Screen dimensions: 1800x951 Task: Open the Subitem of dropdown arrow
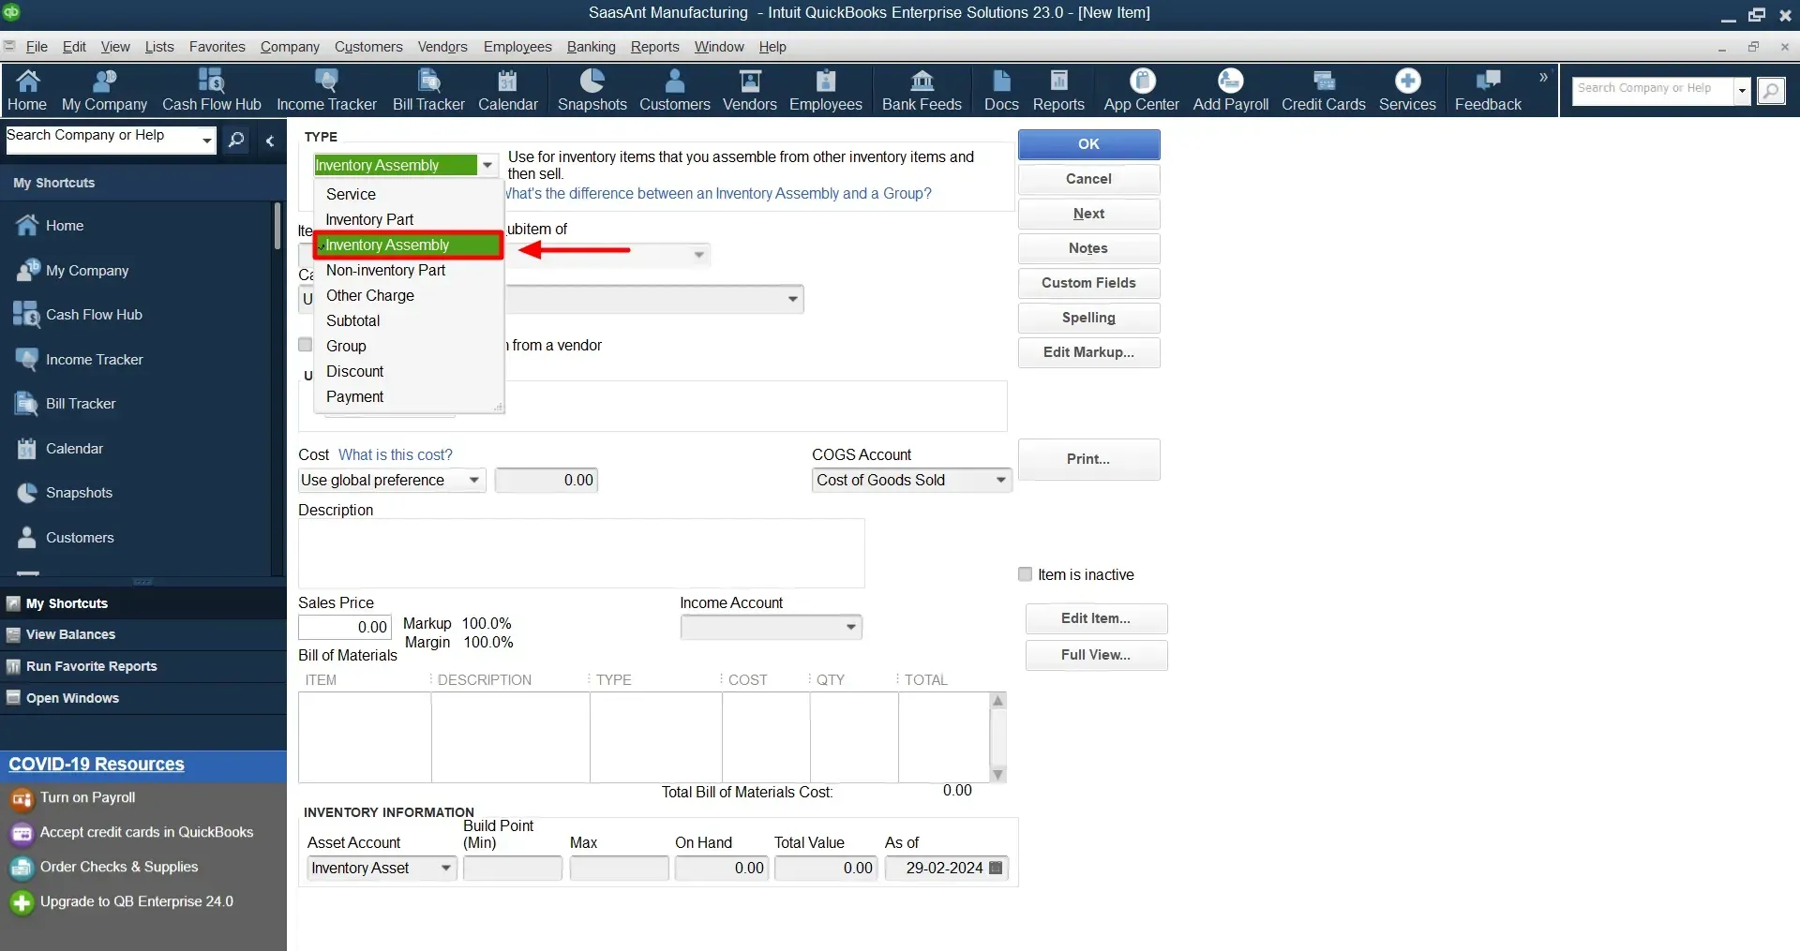[x=698, y=255]
